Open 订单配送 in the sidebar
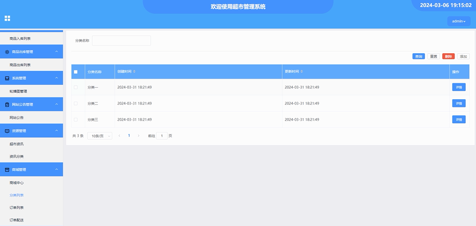Screen dimensions: 476x226 point(16,220)
